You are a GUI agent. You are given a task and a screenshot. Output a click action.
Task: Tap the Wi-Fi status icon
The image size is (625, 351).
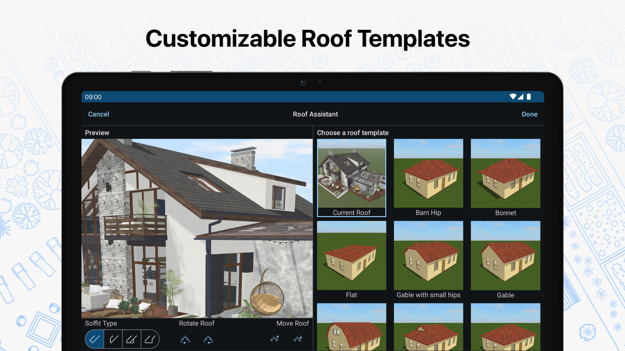[513, 97]
